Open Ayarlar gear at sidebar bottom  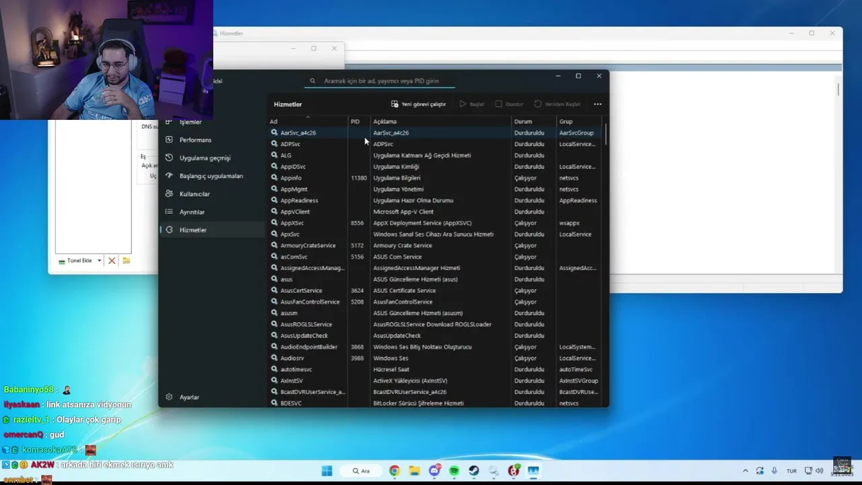point(183,397)
